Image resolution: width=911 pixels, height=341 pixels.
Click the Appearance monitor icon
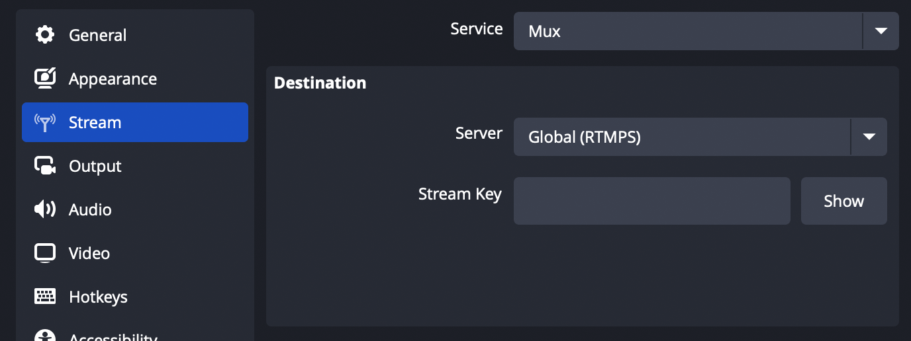pos(45,79)
